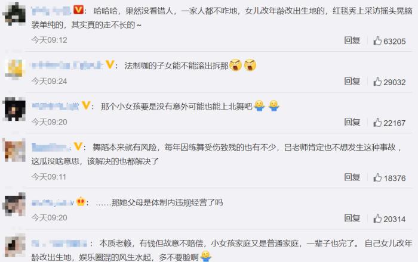
Task: Open avatar of fourth commenter
Action: coord(15,150)
